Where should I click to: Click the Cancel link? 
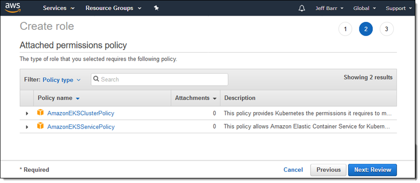(x=293, y=170)
